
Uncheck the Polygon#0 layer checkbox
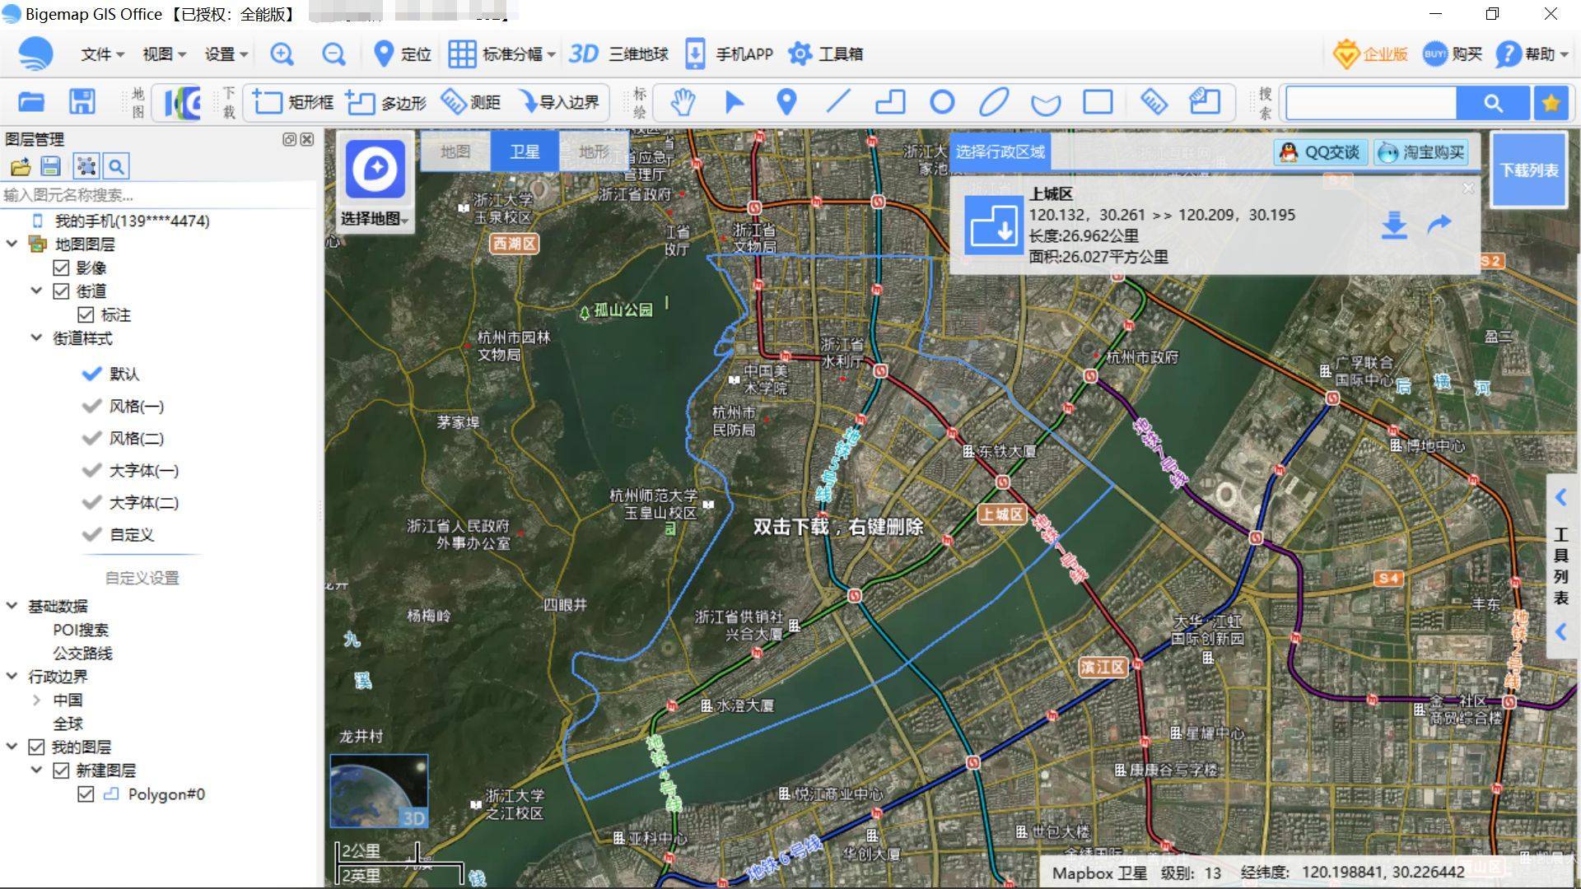[x=86, y=794]
